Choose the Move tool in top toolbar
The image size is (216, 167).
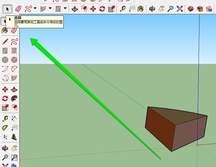click(93, 9)
